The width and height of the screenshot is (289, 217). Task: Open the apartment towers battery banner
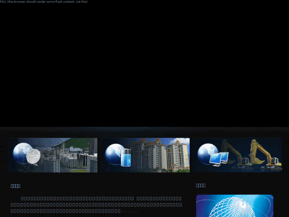[x=145, y=155]
